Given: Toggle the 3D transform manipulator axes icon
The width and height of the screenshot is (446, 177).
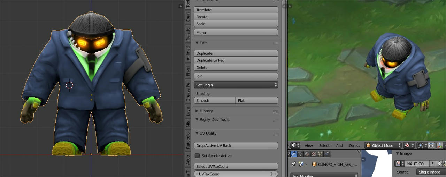Looking at the screenshot, I should pos(440,145).
